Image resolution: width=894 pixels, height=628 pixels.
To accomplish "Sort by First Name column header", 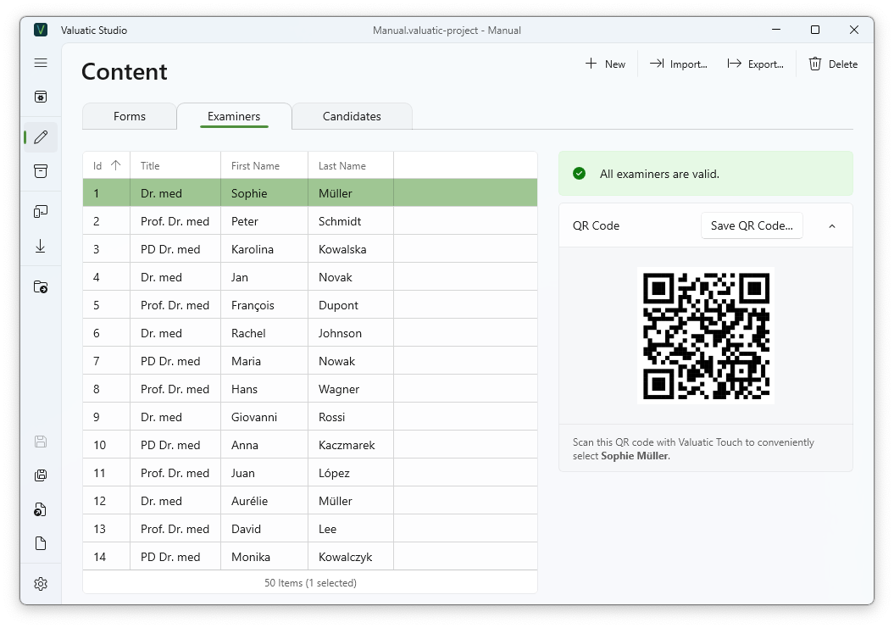I will click(x=264, y=165).
